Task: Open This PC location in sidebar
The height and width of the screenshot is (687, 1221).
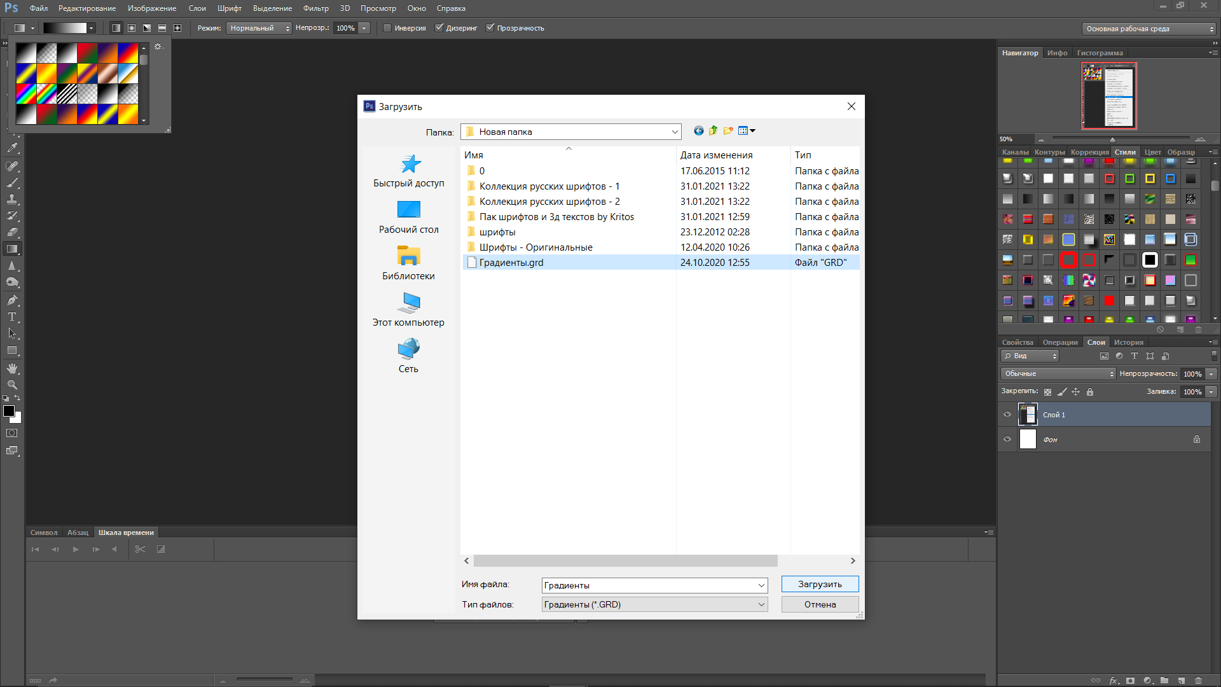Action: 409,310
